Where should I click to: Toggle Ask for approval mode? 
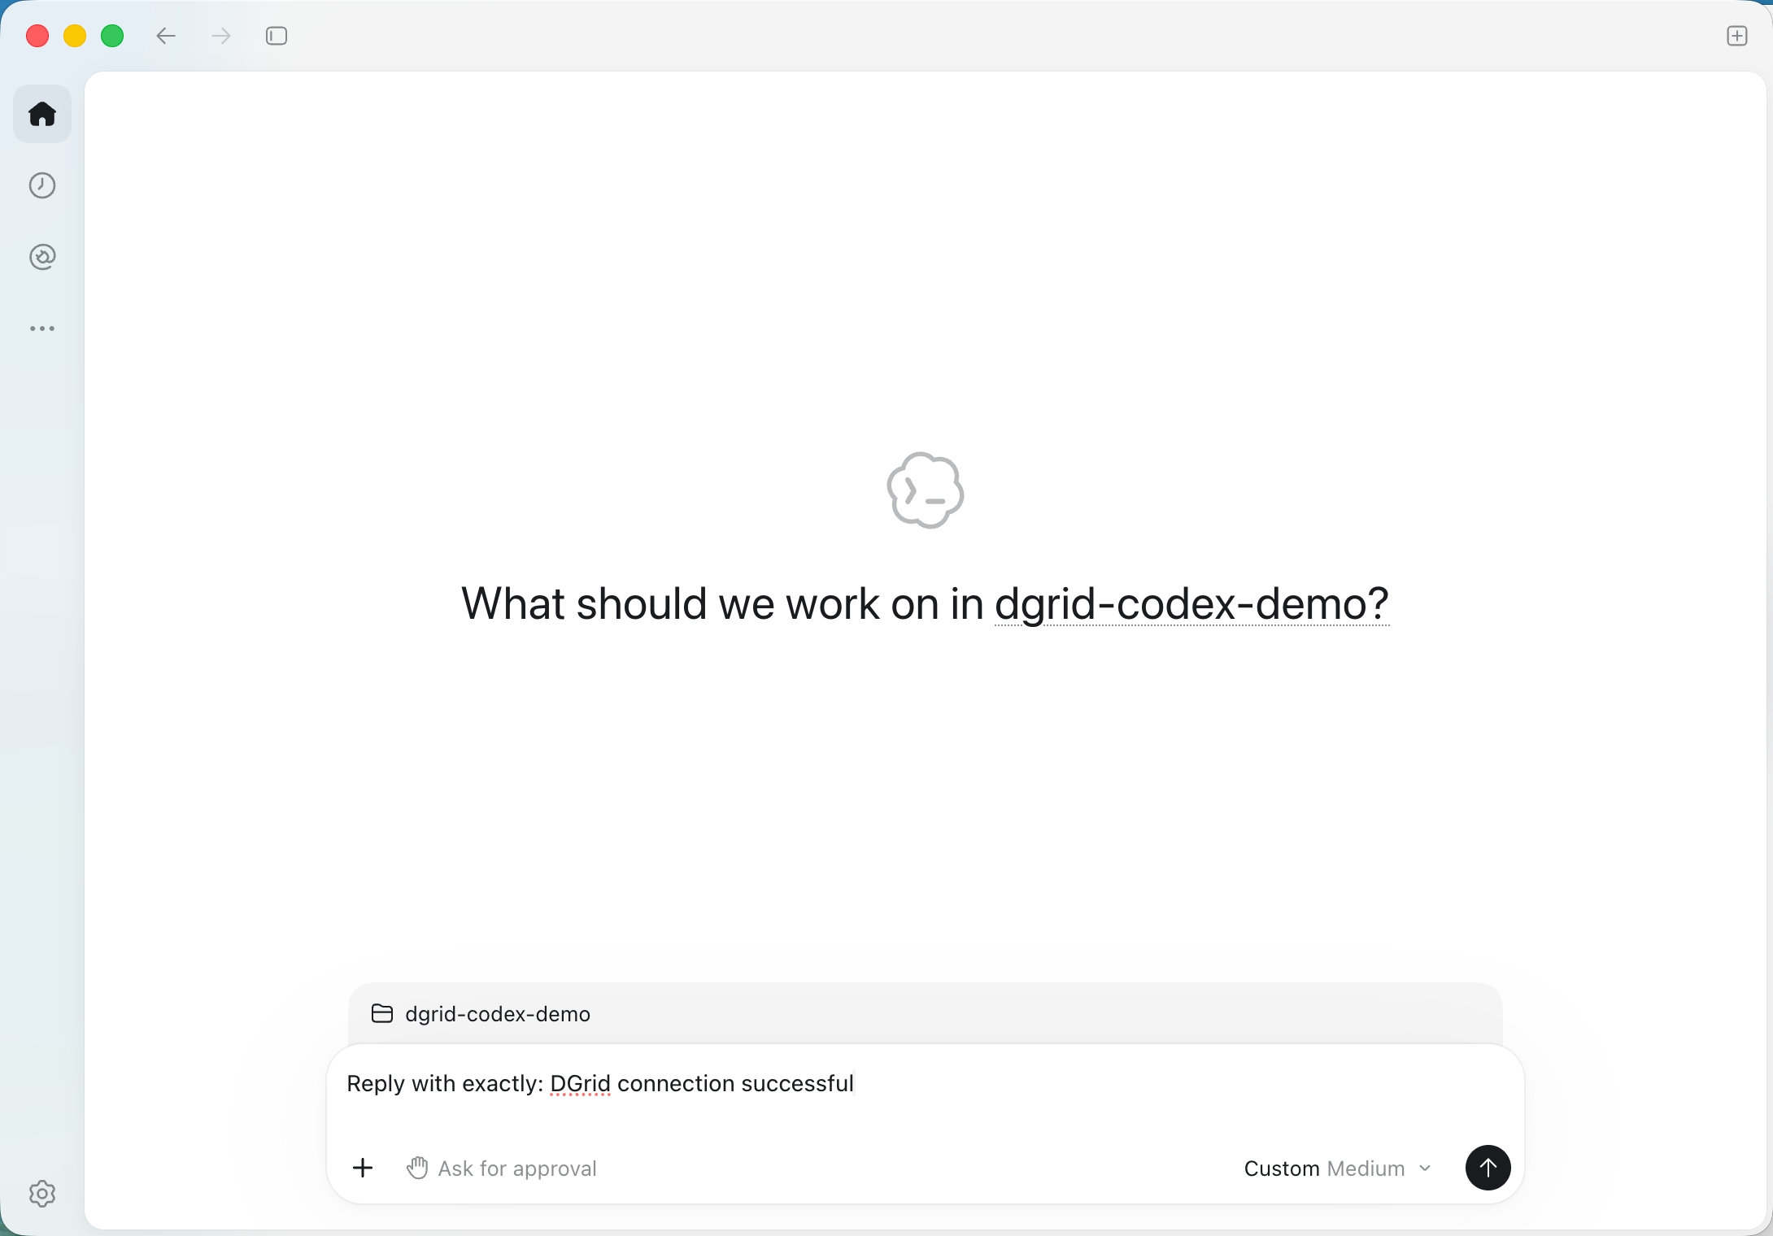point(502,1169)
